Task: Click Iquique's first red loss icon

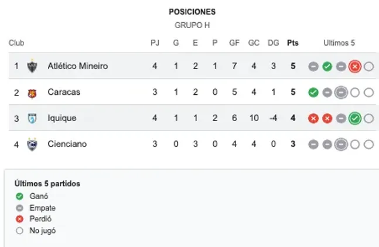Action: click(x=313, y=118)
